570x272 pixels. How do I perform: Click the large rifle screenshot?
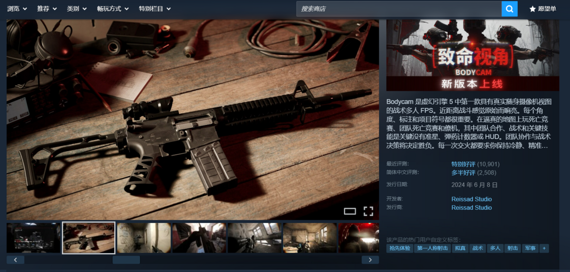point(193,120)
